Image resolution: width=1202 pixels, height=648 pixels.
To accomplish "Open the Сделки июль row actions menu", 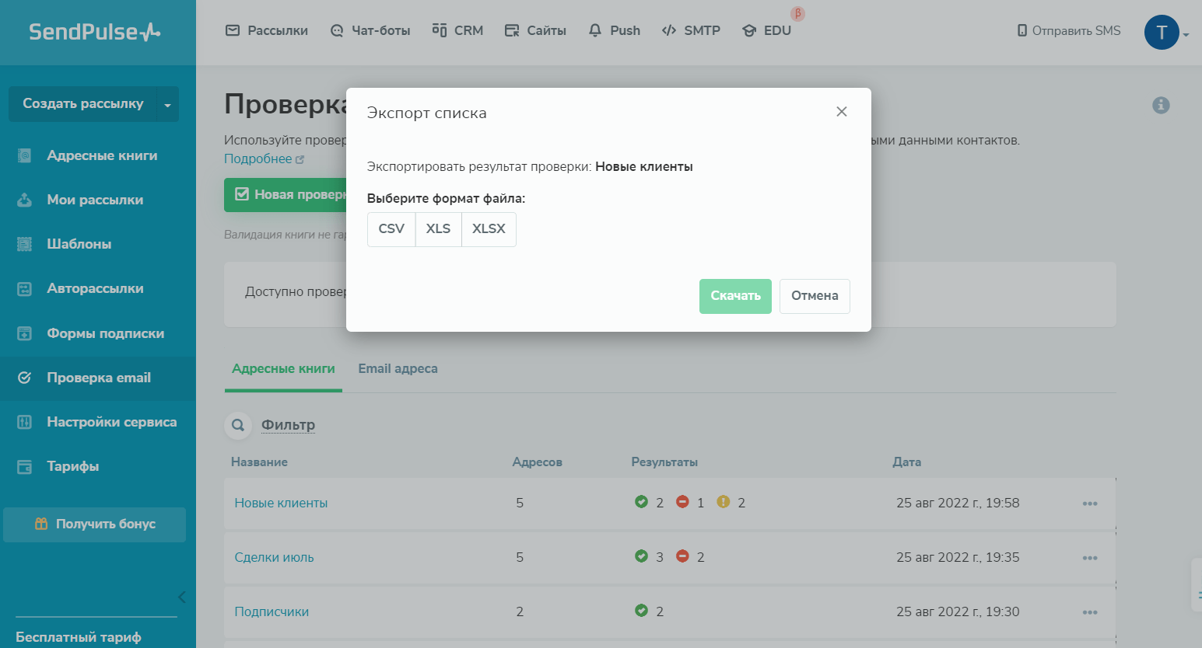I will pyautogui.click(x=1089, y=558).
